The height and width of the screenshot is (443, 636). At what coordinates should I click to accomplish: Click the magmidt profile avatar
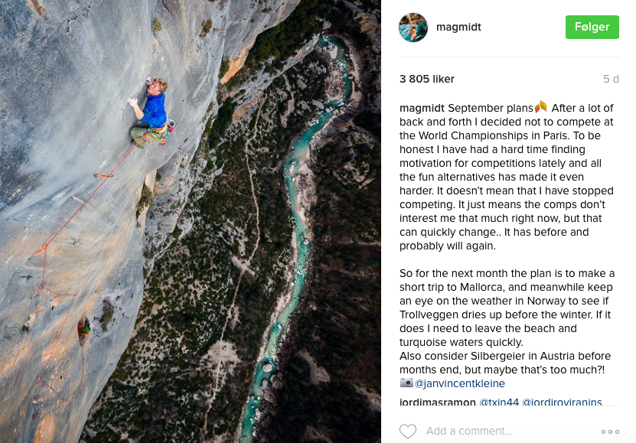(x=413, y=28)
